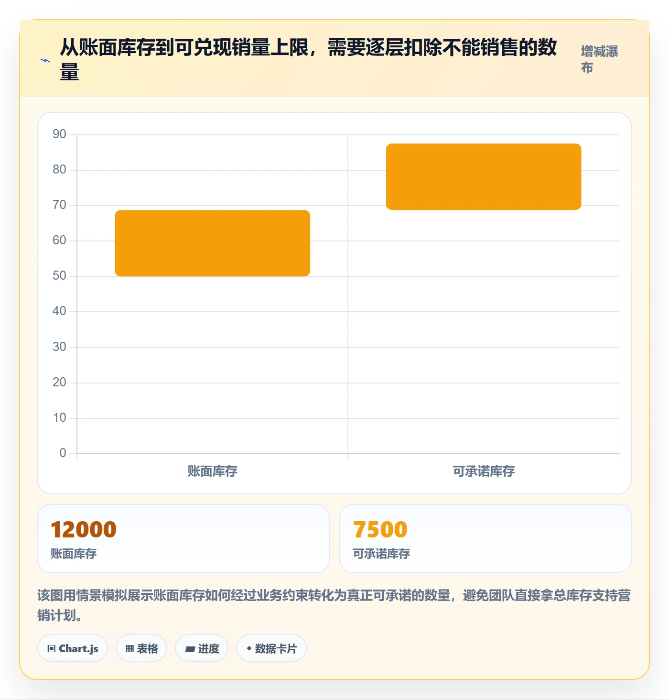Click the 50 y-axis tick label
Screen dimensions: 669x700
pyautogui.click(x=59, y=275)
